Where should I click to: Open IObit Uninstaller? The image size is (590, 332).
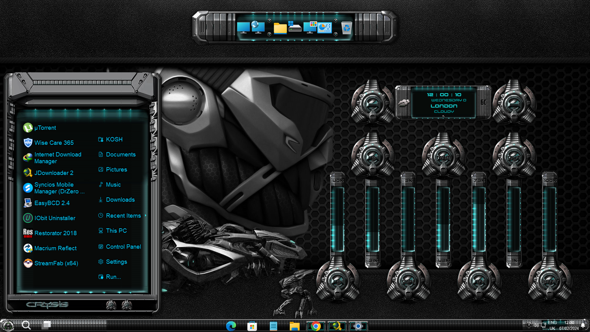(49, 218)
